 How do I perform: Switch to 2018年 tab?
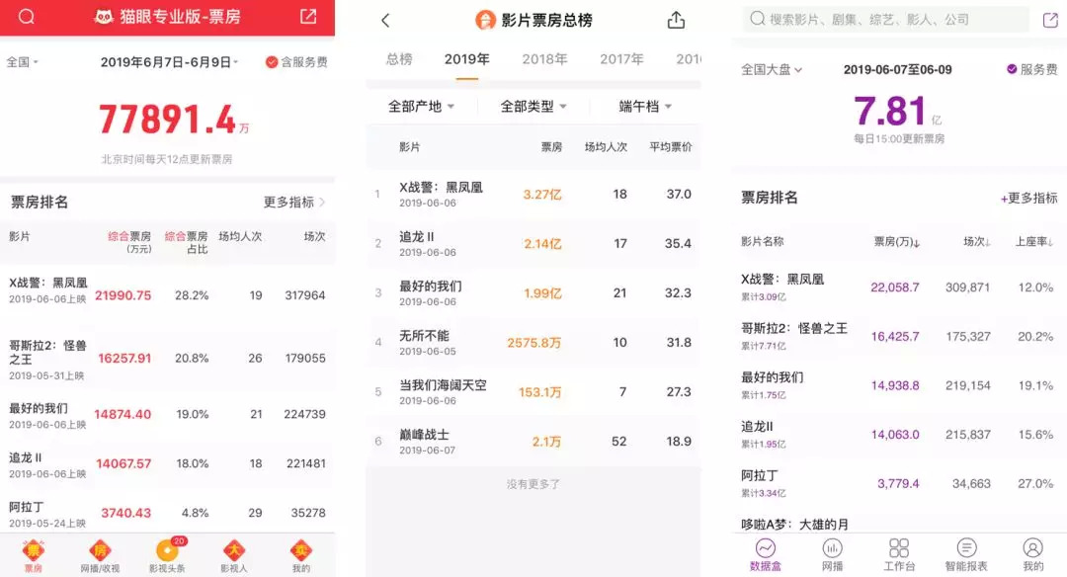point(544,59)
